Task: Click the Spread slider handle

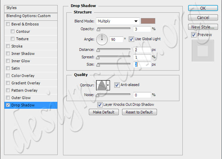Action: click(x=98, y=57)
